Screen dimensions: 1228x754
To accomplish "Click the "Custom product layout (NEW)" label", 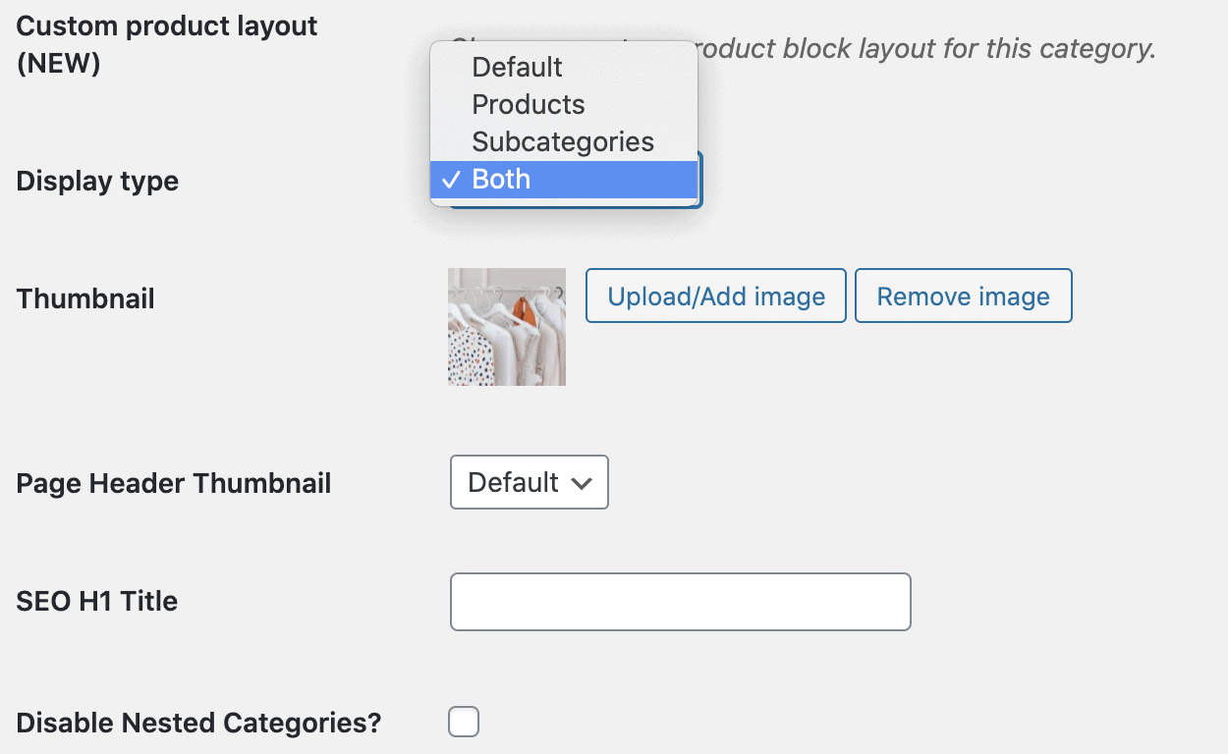I will 166,43.
